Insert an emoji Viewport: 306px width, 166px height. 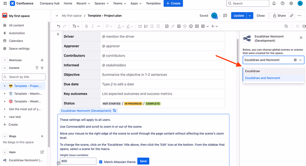pyautogui.click(x=191, y=26)
